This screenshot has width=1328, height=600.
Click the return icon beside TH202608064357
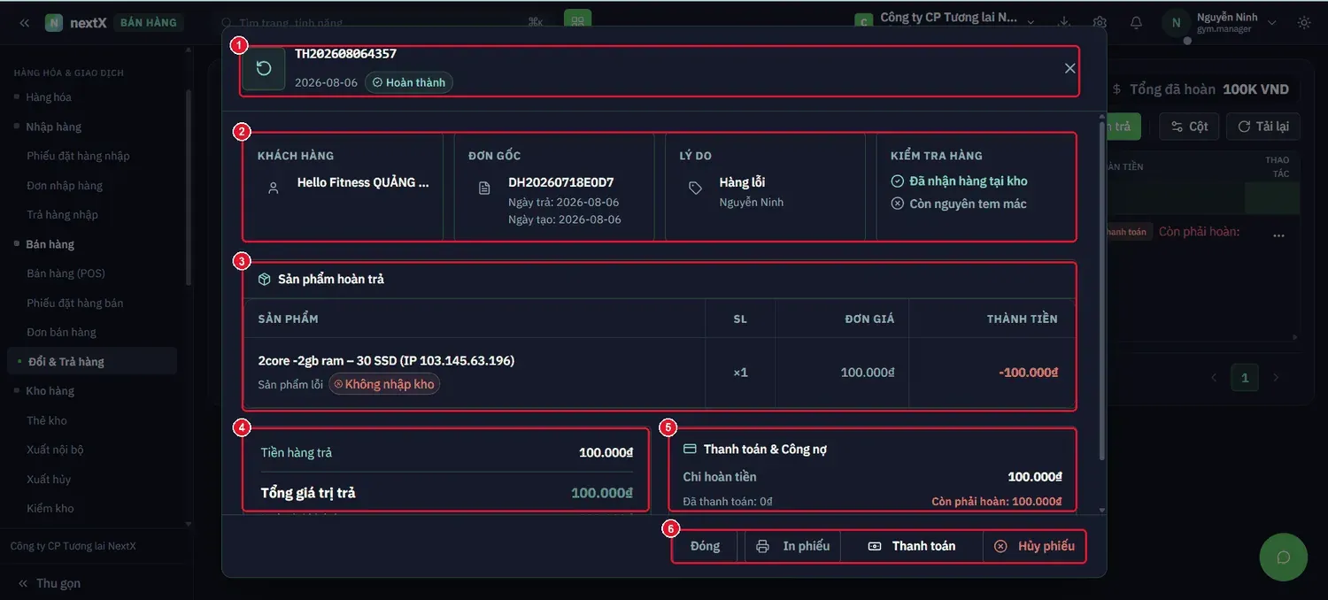click(264, 69)
